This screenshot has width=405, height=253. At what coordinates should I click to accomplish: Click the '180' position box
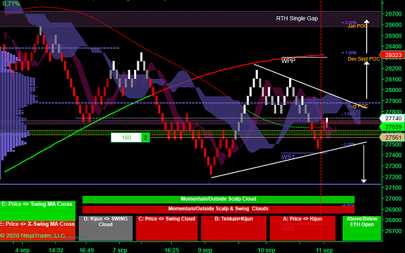tap(126, 138)
